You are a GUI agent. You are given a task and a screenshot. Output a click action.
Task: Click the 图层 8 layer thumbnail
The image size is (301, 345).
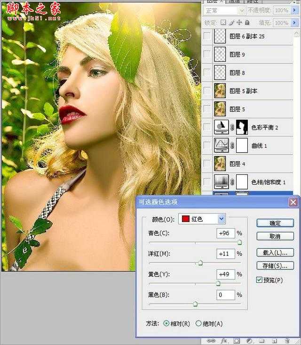tap(220, 72)
